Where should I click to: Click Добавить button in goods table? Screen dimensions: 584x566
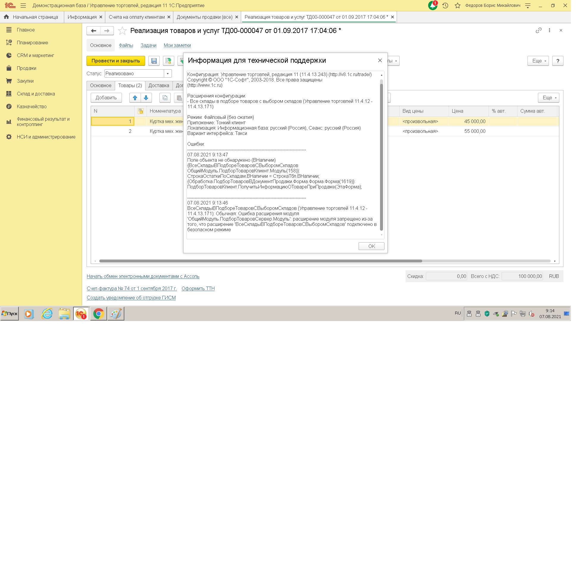(x=106, y=98)
